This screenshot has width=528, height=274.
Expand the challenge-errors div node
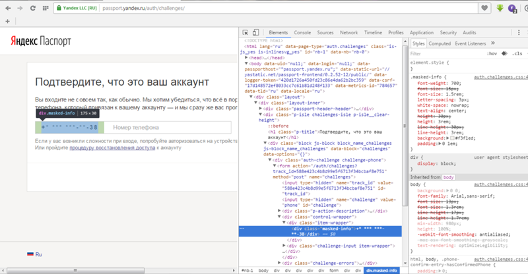coord(279,263)
